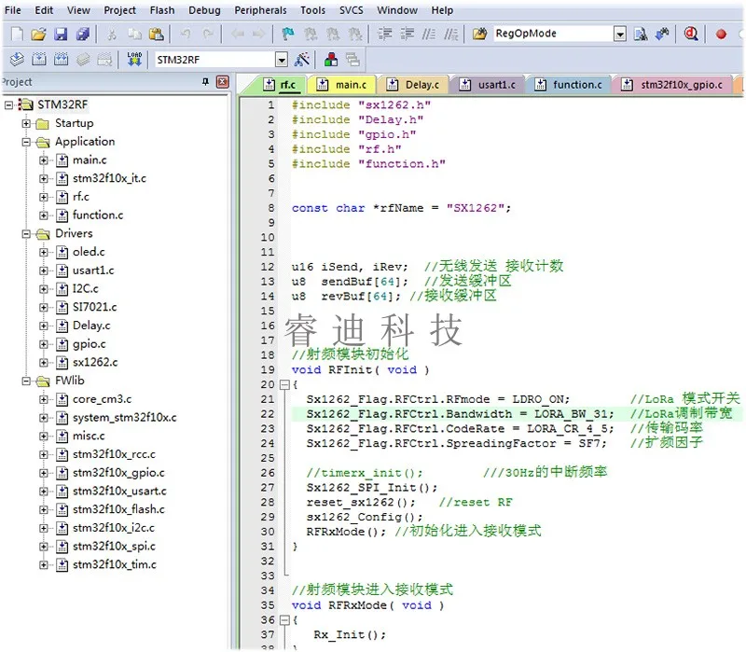
Task: Switch to the Delay.c tab
Action: 421,85
